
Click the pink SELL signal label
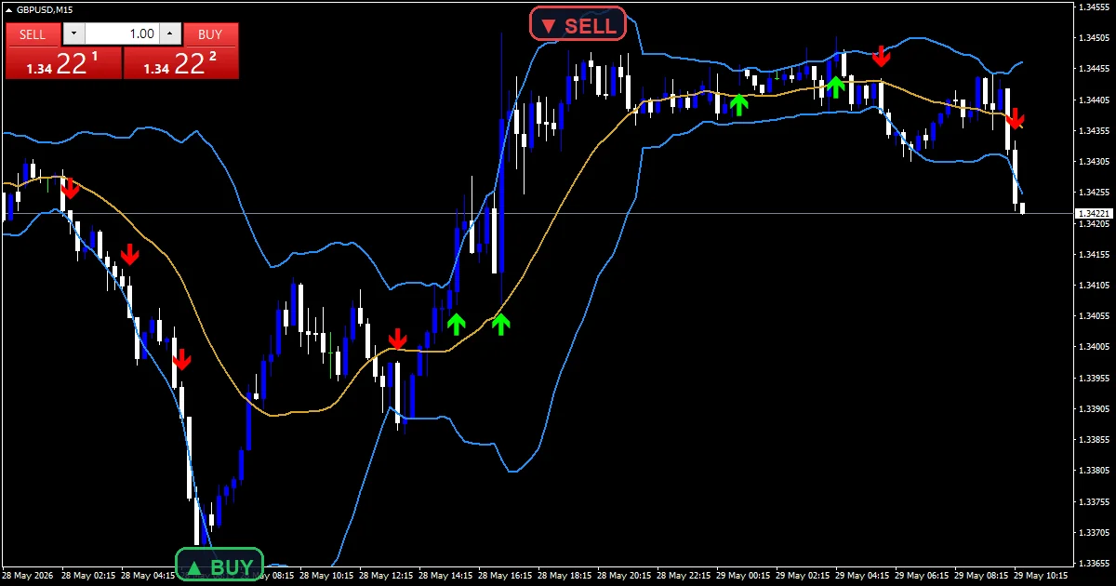(578, 24)
